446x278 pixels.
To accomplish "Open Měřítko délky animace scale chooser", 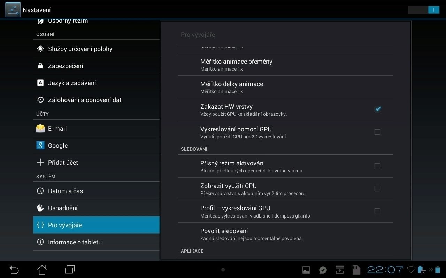I will tap(285, 87).
